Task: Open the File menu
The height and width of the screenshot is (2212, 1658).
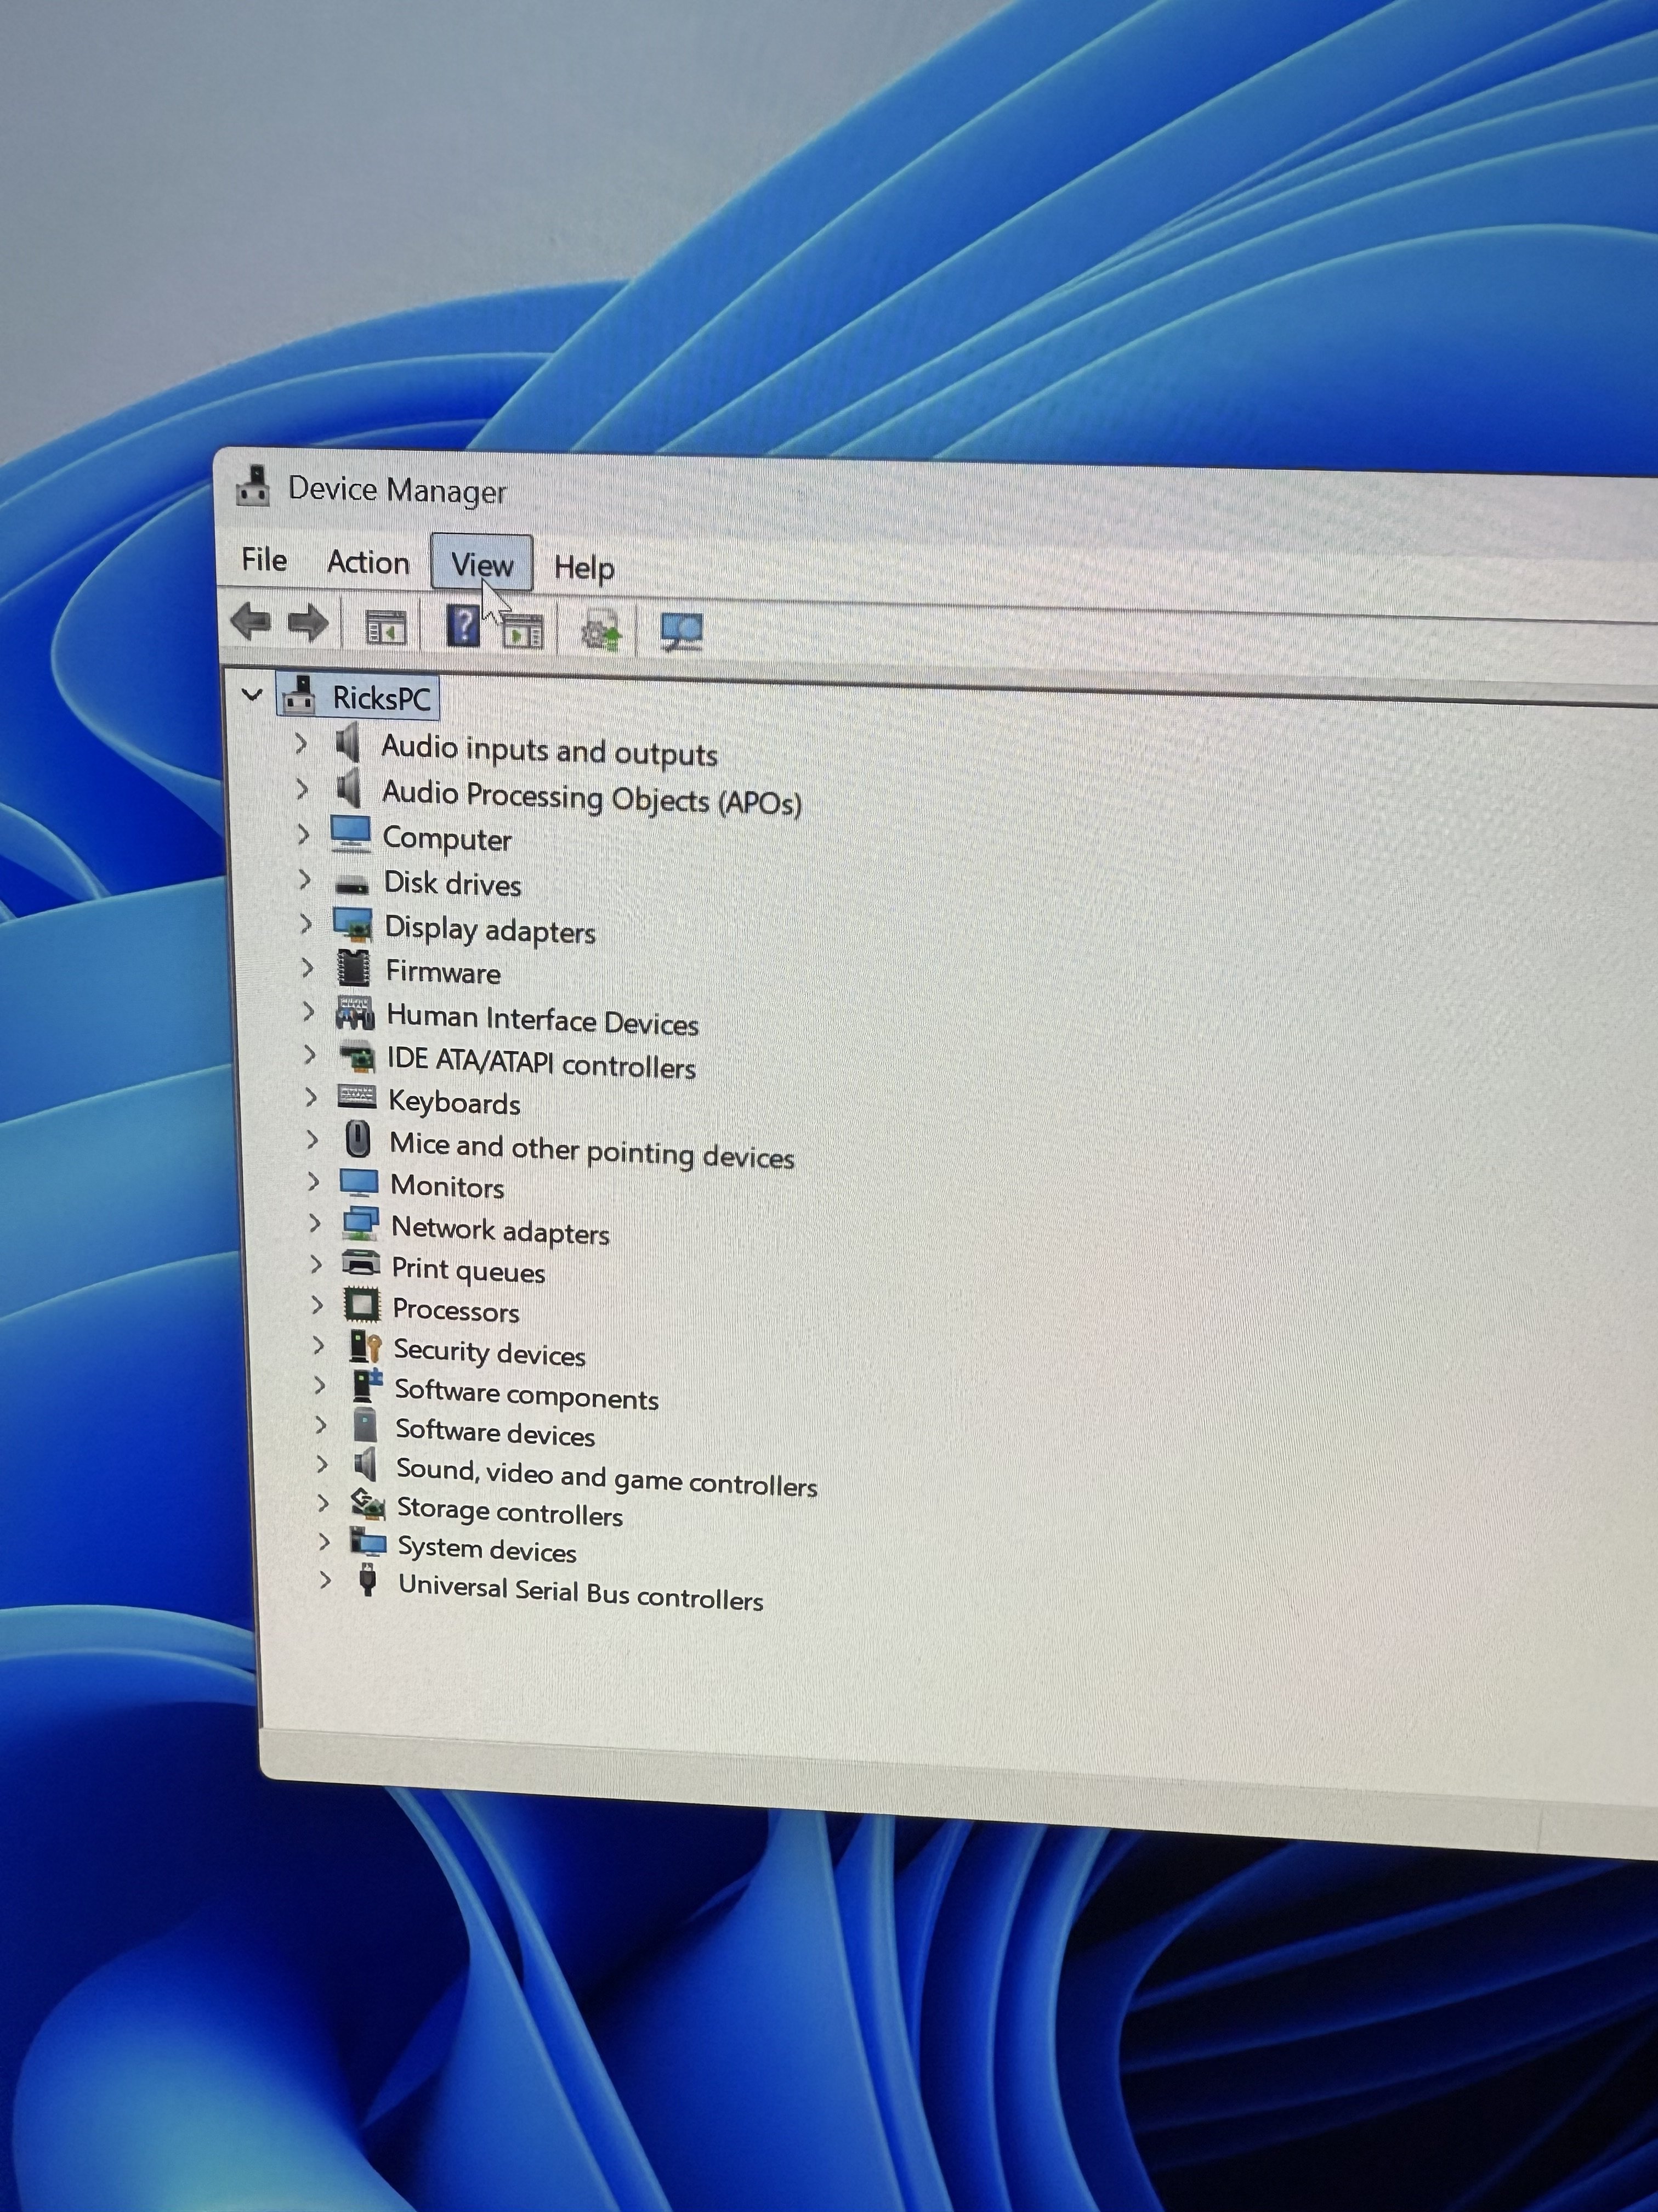Action: [264, 559]
